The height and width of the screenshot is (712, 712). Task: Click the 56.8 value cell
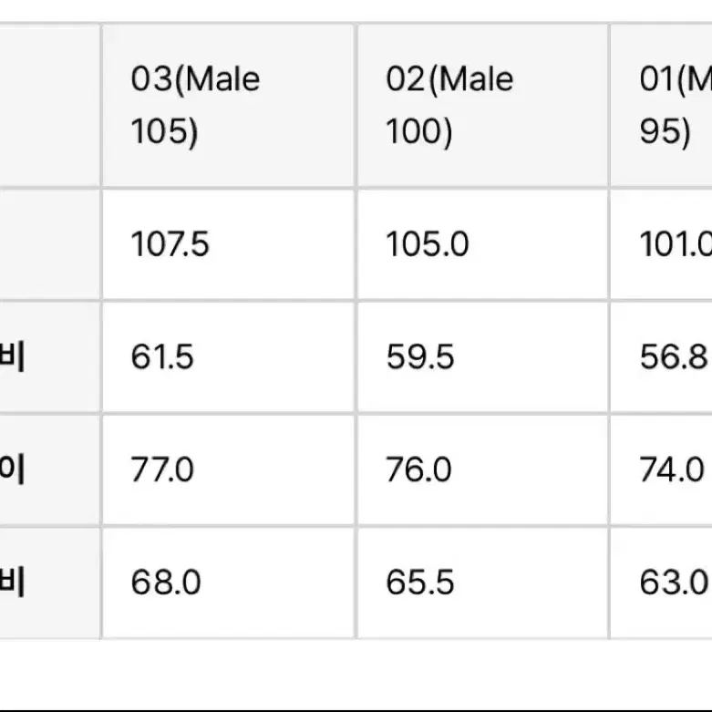pyautogui.click(x=662, y=356)
